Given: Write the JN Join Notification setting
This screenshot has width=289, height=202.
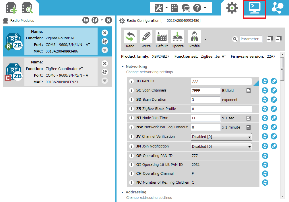Looking at the screenshot, I should (274, 146).
